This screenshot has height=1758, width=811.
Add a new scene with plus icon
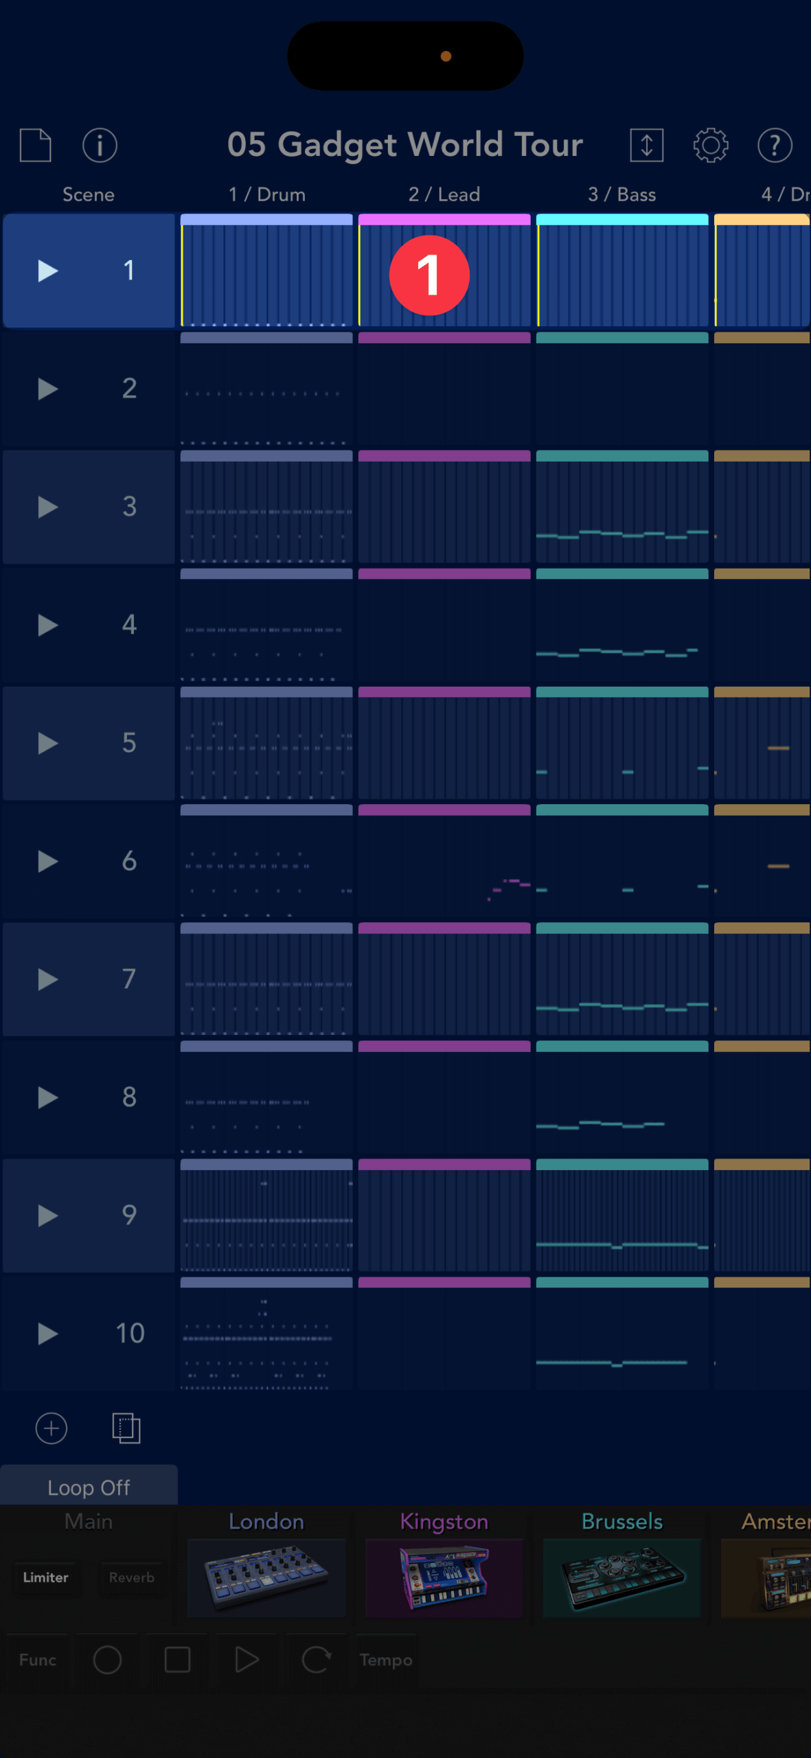52,1428
